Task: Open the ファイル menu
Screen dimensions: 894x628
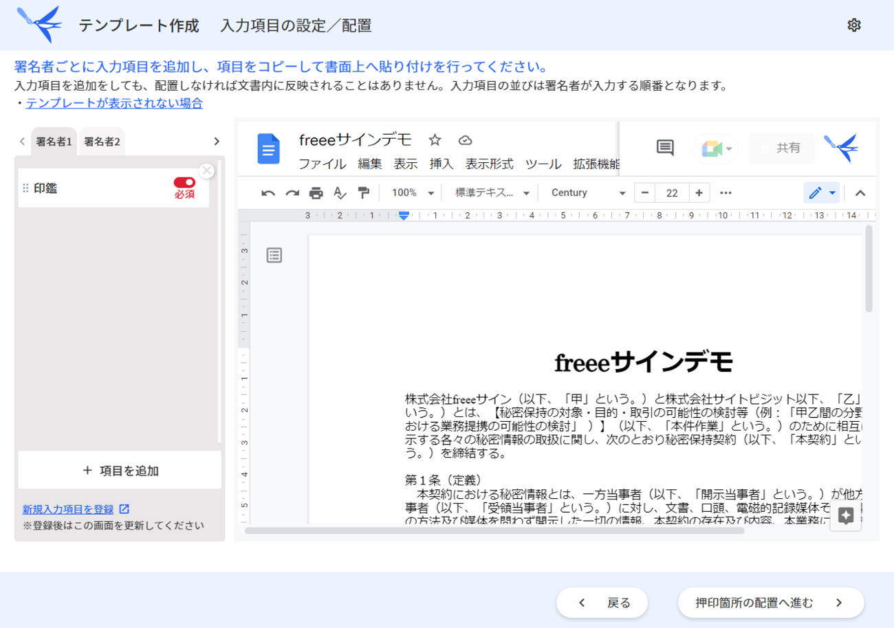Action: pos(323,164)
